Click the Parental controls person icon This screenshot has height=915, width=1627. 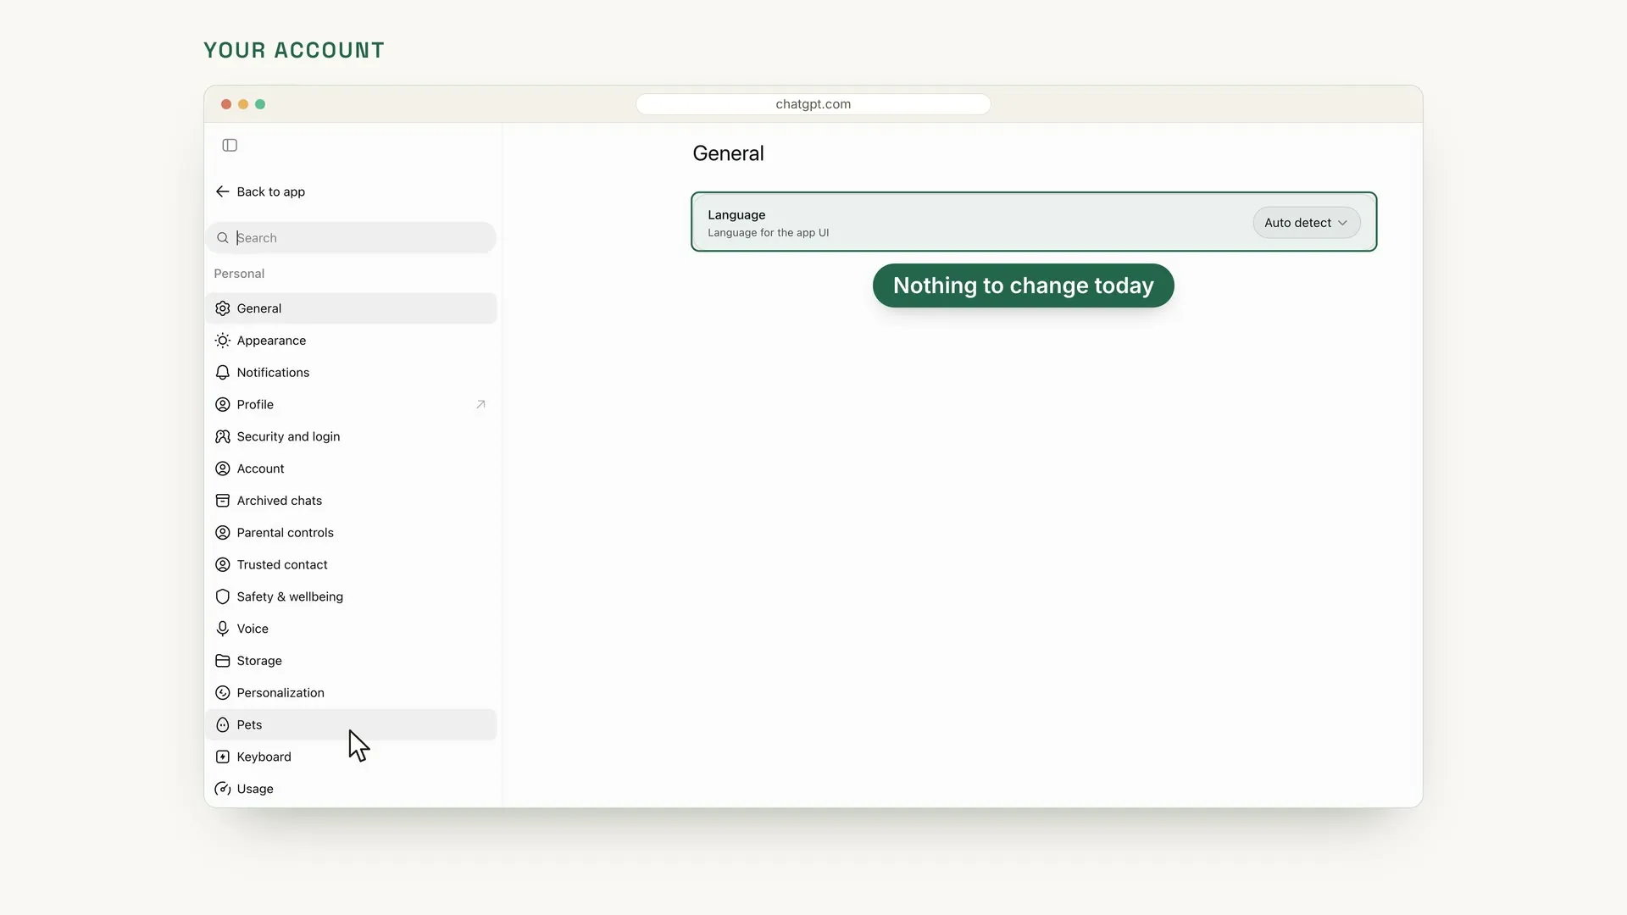click(x=222, y=533)
